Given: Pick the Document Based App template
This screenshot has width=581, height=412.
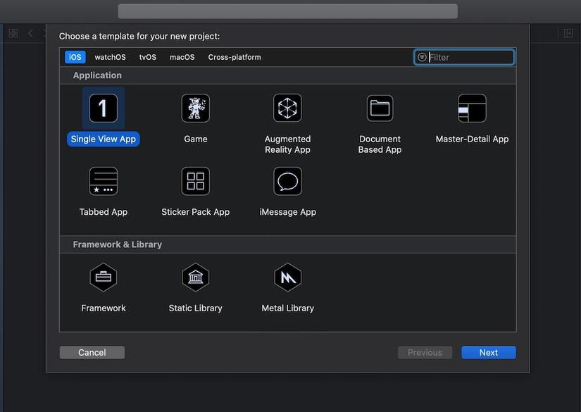Looking at the screenshot, I should (380, 108).
